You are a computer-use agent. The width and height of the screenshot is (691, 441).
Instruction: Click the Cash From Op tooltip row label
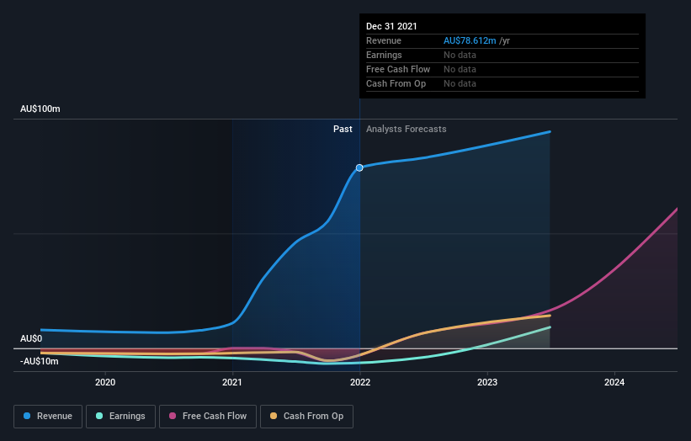396,83
